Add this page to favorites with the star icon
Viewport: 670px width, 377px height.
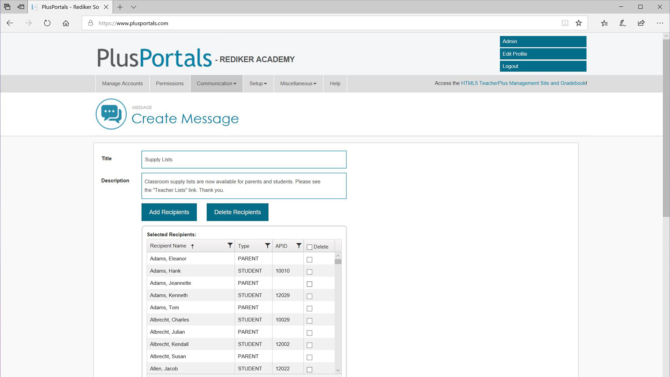(579, 23)
